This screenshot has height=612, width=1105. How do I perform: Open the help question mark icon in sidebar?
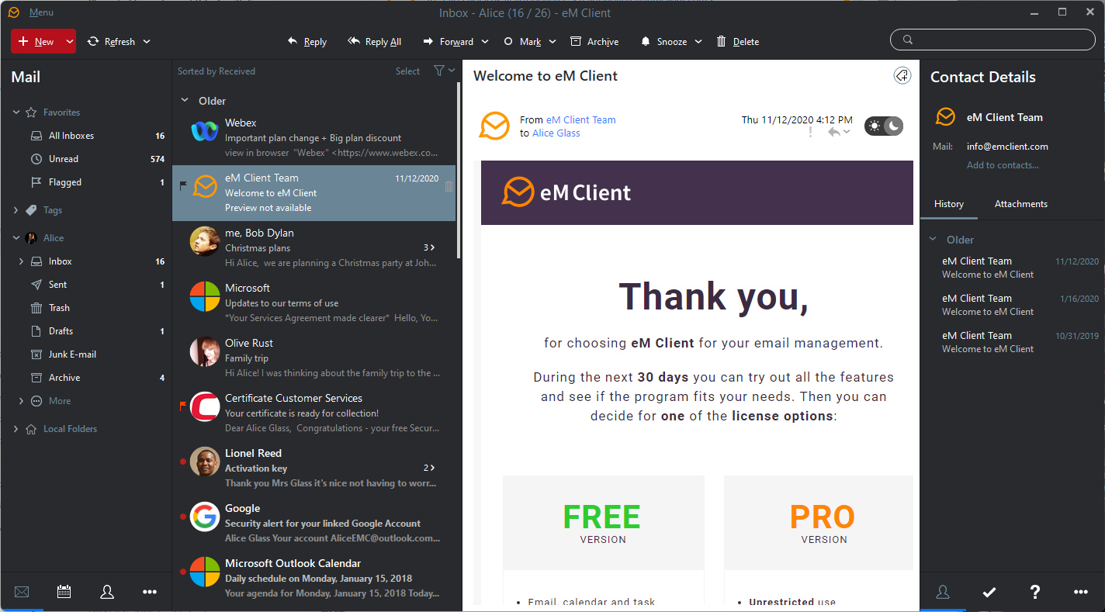pyautogui.click(x=1034, y=592)
